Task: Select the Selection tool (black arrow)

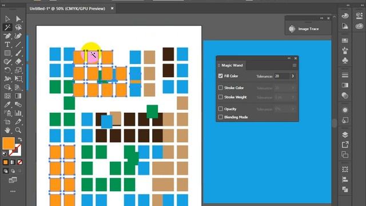Action: (7, 19)
